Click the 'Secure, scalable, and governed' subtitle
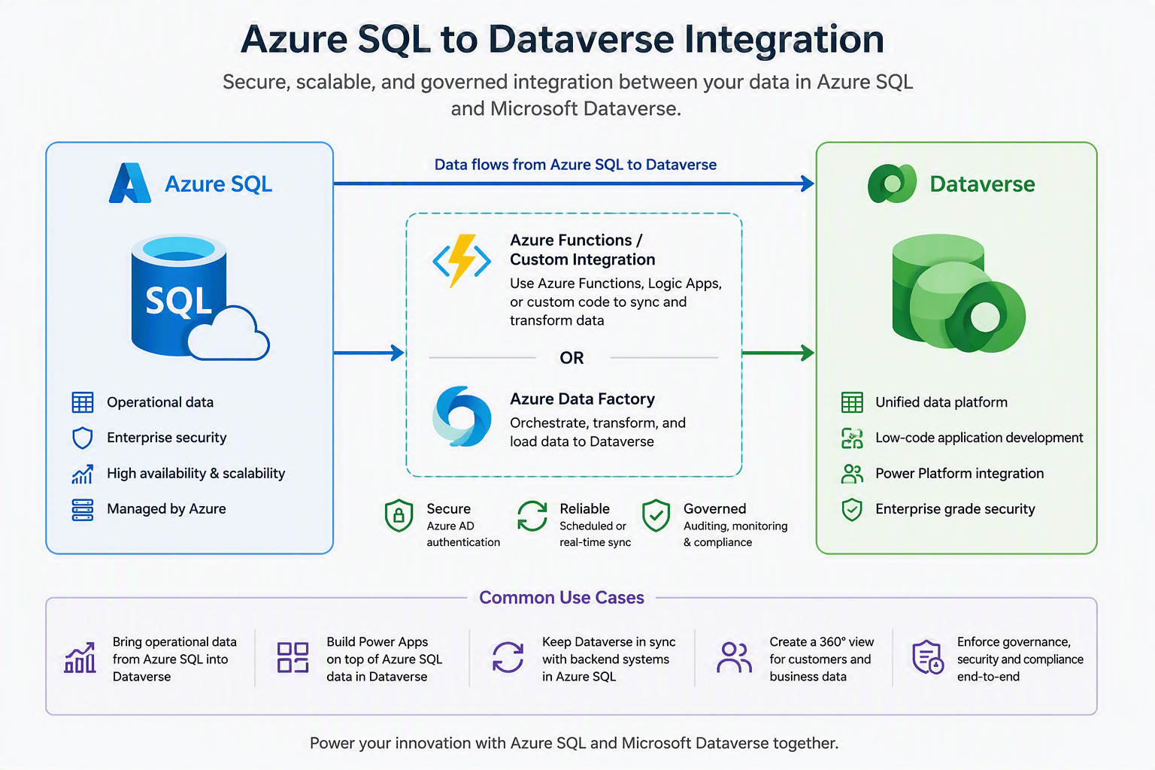Screen dimensions: 1155x770 click(x=568, y=95)
